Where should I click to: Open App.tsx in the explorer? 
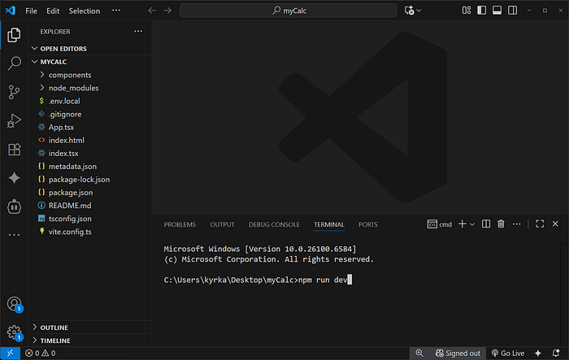pyautogui.click(x=90, y=127)
